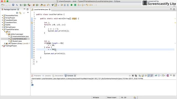
Task: Collapse the TypesOfVariables project
Action: tap(2, 29)
